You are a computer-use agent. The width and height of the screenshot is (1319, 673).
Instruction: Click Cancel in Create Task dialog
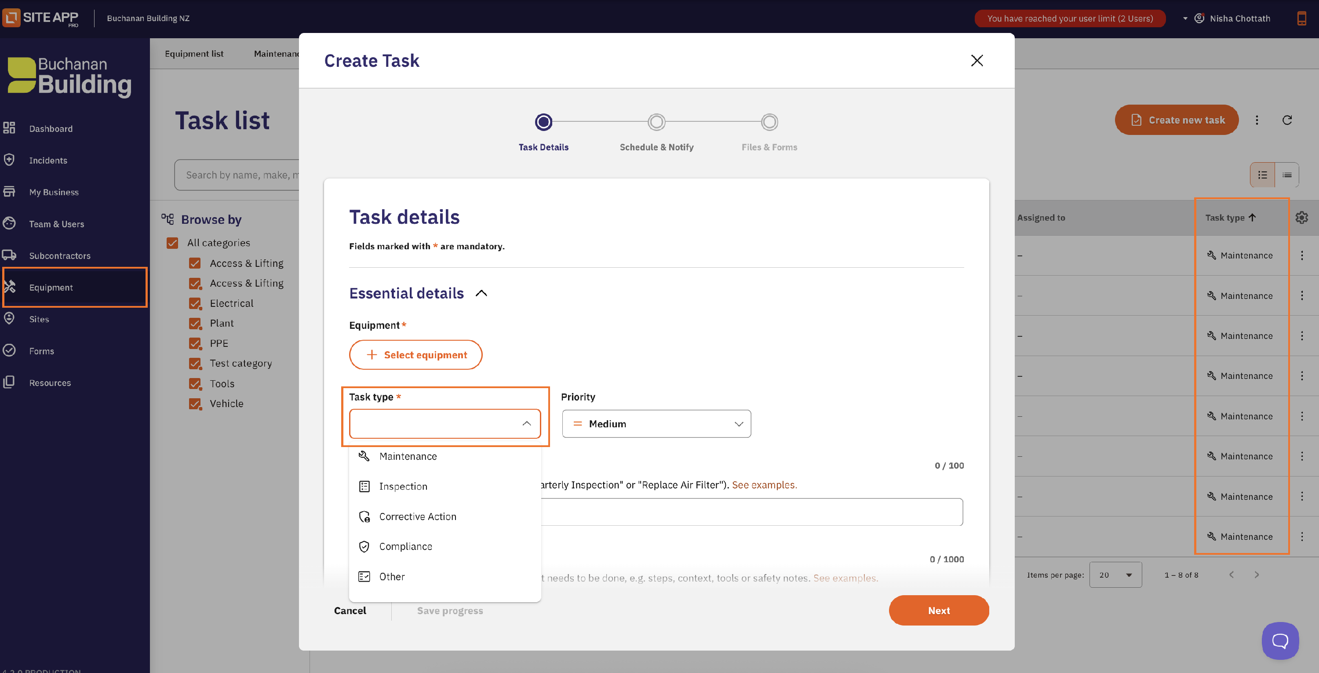350,610
